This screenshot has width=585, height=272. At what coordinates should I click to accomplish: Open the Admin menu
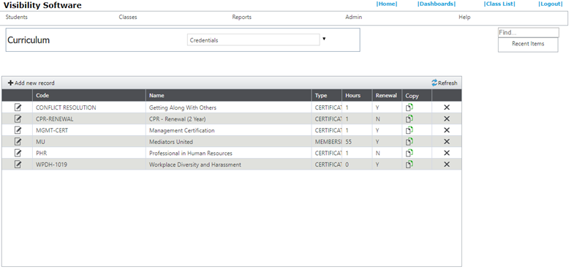coord(353,17)
